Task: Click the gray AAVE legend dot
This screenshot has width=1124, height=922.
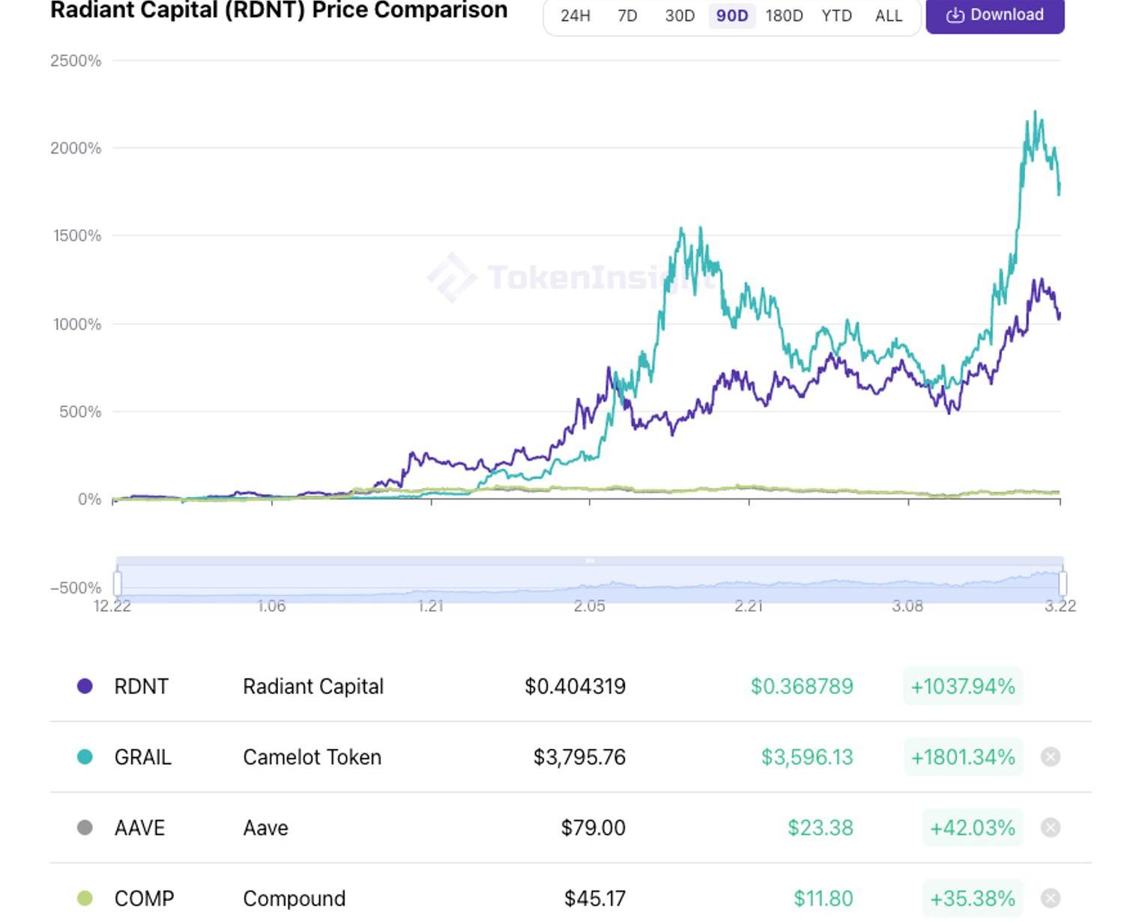Action: coord(85,828)
